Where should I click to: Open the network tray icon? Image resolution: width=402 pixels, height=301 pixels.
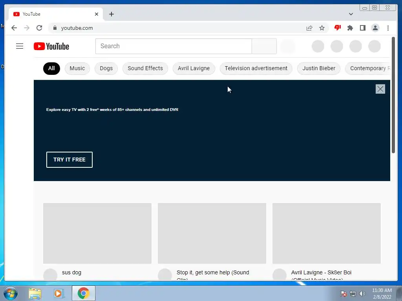pyautogui.click(x=353, y=294)
